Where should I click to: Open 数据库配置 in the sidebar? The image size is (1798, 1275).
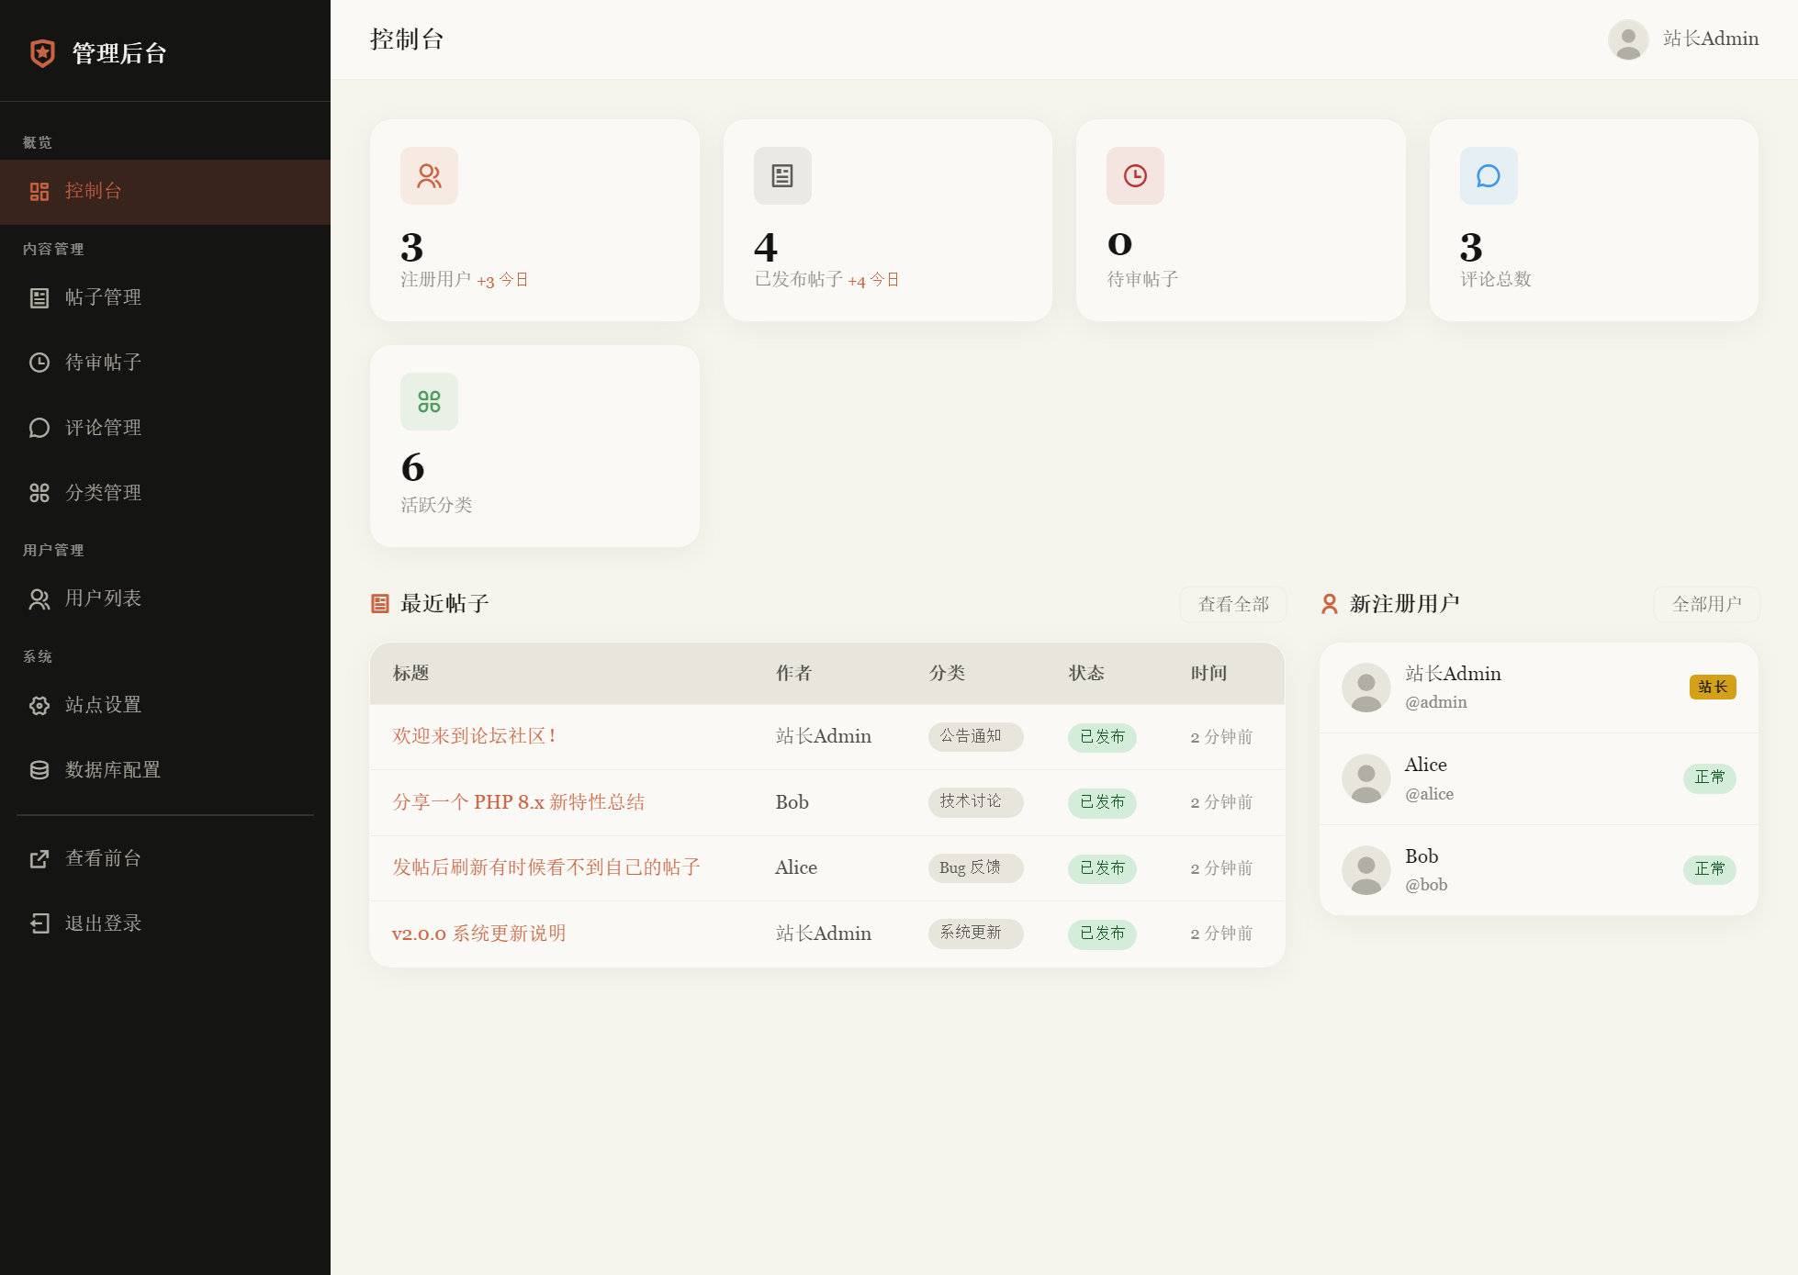click(165, 770)
